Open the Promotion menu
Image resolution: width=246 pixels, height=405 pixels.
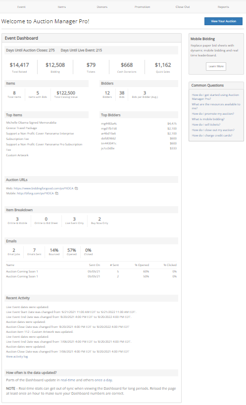142,7
